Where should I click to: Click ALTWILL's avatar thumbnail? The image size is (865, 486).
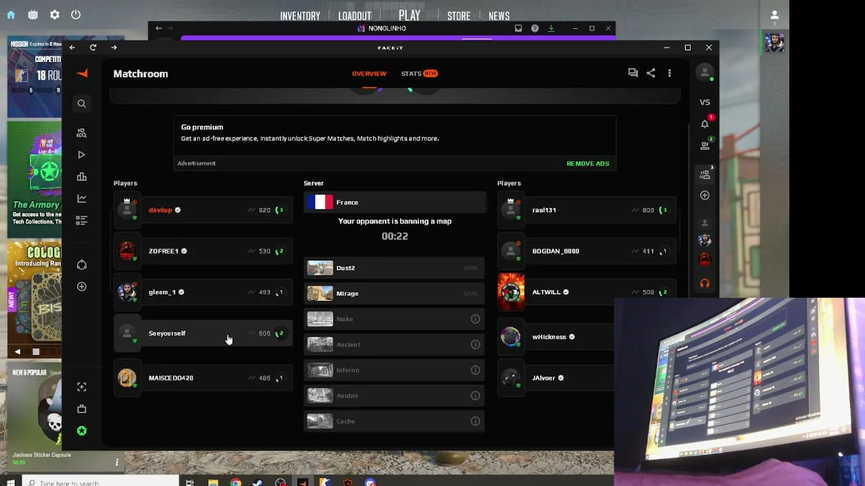coord(511,292)
